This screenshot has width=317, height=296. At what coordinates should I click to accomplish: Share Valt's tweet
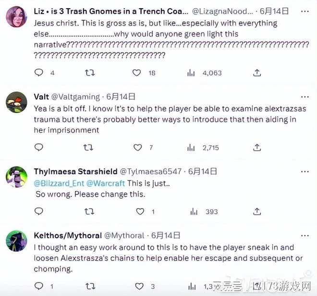pyautogui.click(x=257, y=147)
